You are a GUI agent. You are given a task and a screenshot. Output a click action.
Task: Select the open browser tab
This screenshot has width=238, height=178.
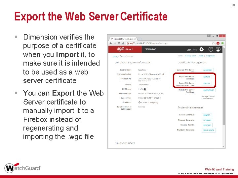tap(123, 39)
